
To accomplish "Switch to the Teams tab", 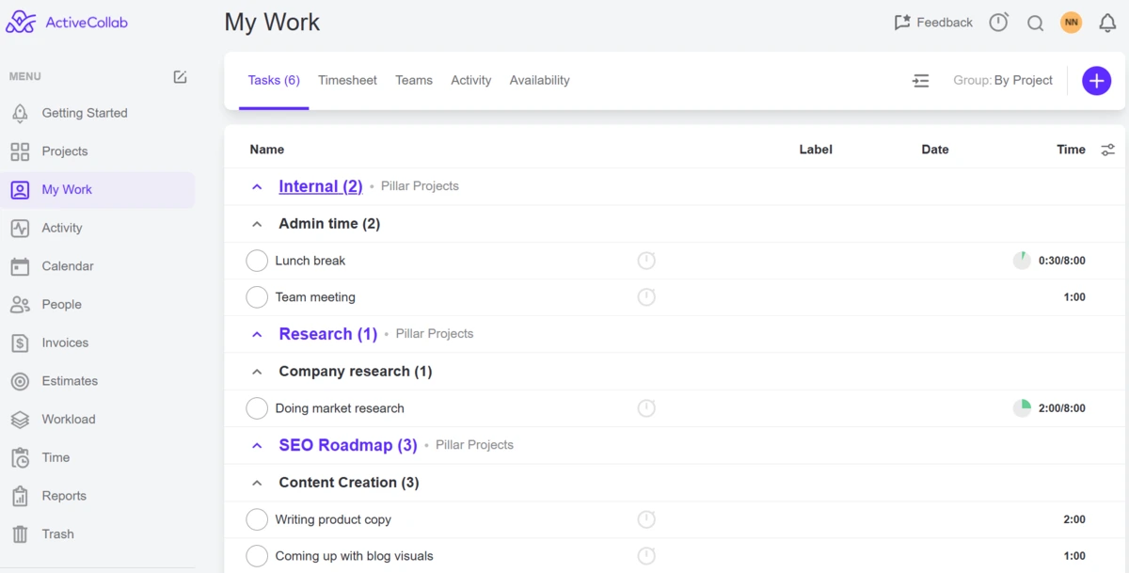I will tap(414, 81).
